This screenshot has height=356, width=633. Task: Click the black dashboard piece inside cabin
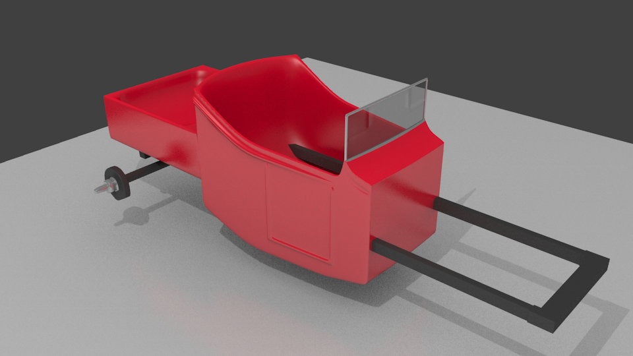[317, 159]
